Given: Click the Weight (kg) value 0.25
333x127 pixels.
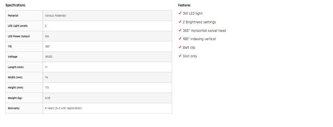Looking at the screenshot, I should coord(47,98).
